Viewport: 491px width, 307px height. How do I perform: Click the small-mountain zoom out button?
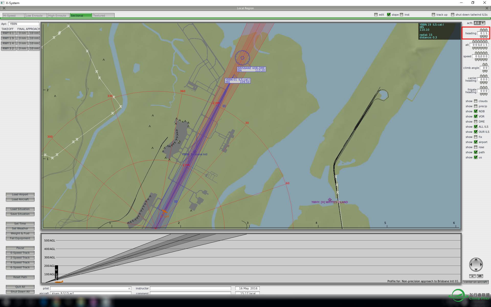[x=472, y=276]
